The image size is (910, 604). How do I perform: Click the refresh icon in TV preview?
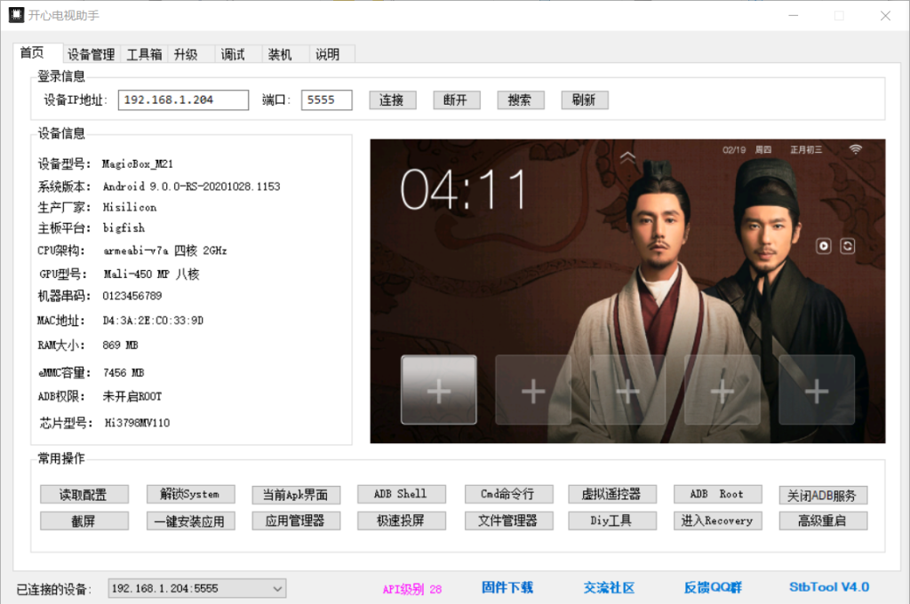point(847,245)
